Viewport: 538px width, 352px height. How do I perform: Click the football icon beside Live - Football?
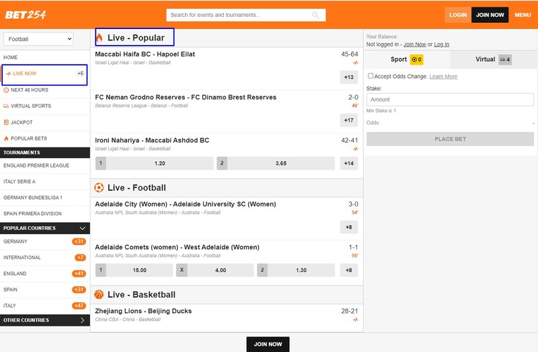(99, 188)
